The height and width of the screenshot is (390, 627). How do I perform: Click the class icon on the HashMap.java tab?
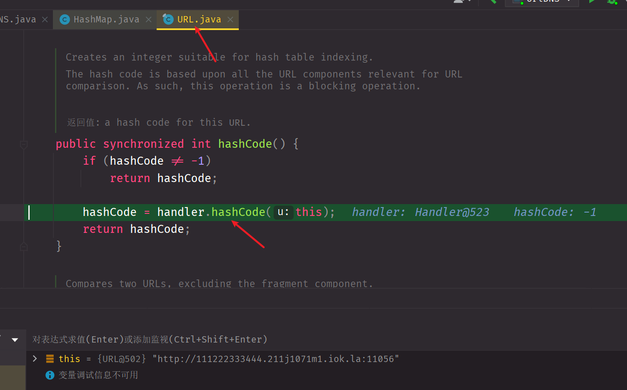[x=64, y=19]
